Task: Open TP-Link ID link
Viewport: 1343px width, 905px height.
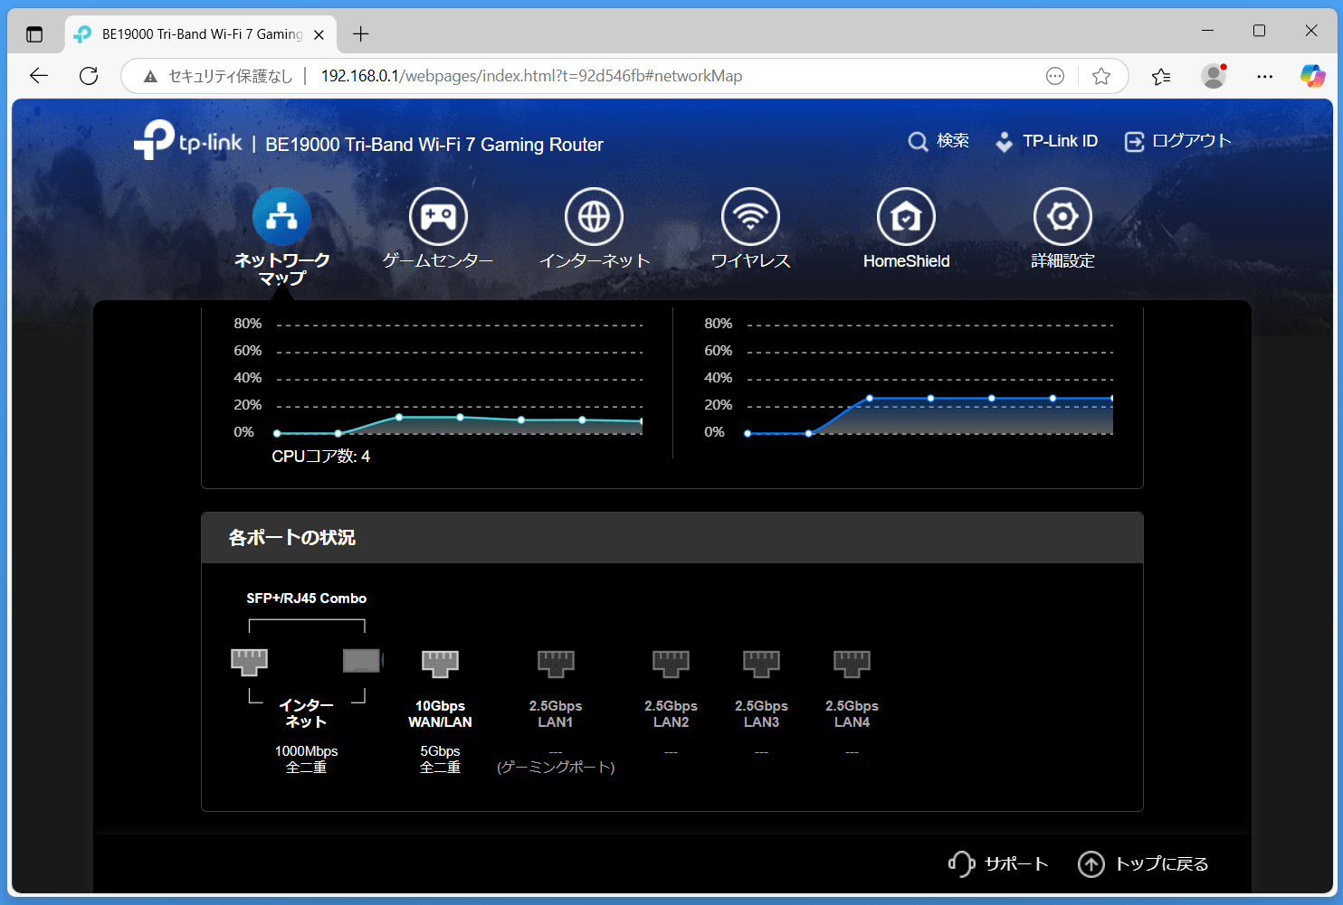Action: tap(1046, 141)
